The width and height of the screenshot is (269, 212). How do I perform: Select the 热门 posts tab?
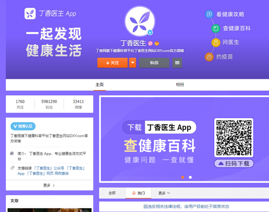(x=138, y=193)
